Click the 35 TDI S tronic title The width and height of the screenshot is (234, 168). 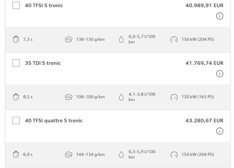pos(43,63)
